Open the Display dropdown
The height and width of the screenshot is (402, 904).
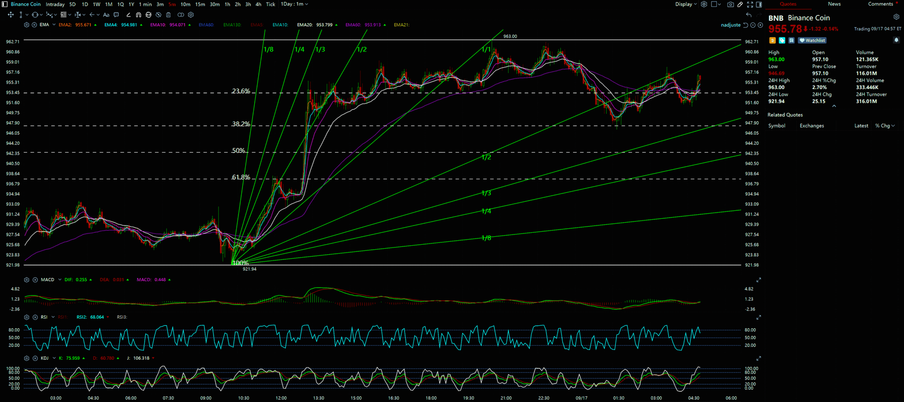pyautogui.click(x=686, y=4)
